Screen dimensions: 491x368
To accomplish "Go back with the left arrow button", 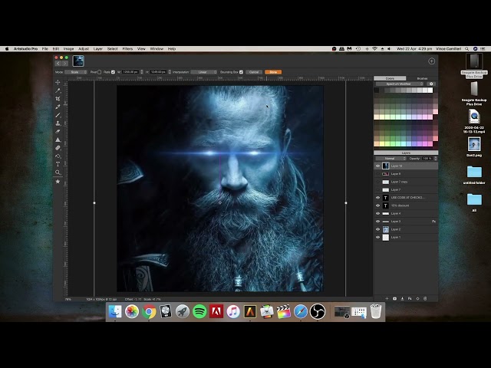I will [x=58, y=63].
